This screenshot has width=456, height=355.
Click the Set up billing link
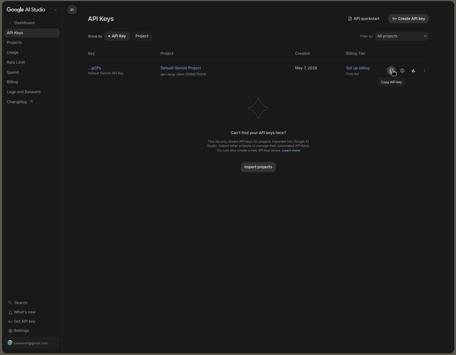(x=358, y=68)
